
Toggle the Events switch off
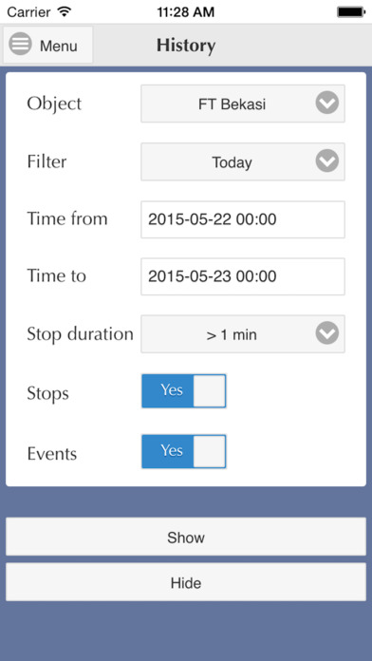[184, 452]
